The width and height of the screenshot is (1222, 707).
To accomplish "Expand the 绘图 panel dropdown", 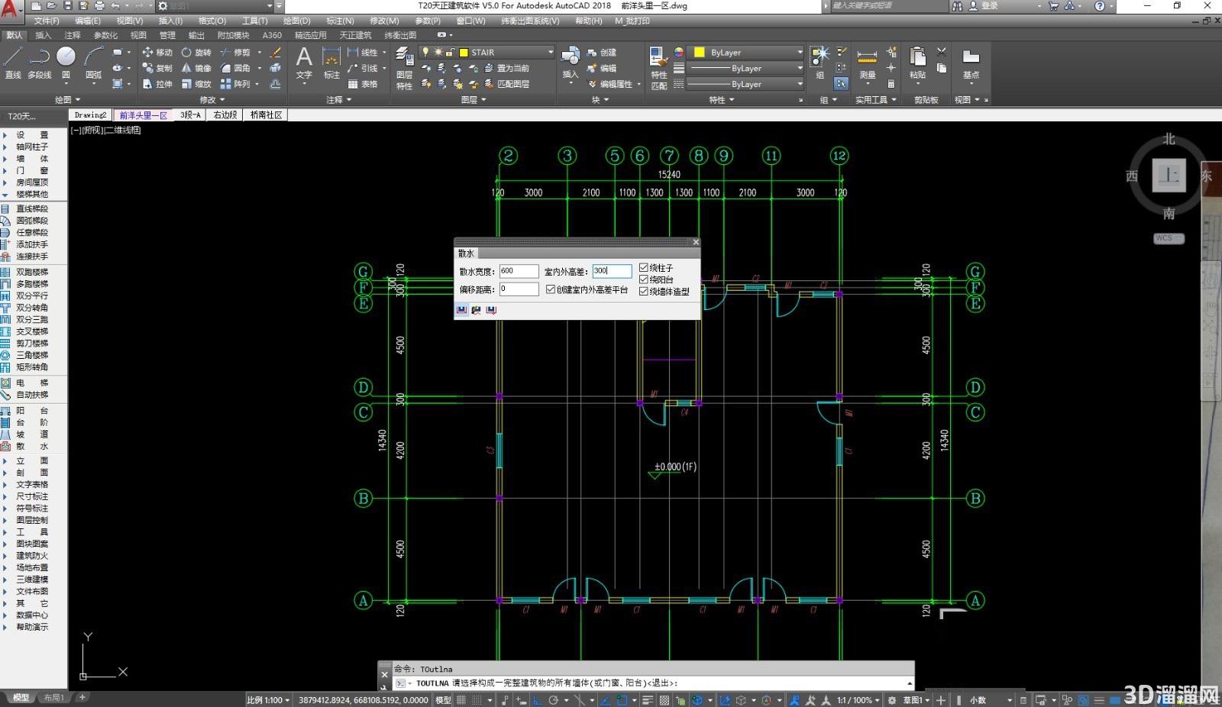I will [67, 99].
